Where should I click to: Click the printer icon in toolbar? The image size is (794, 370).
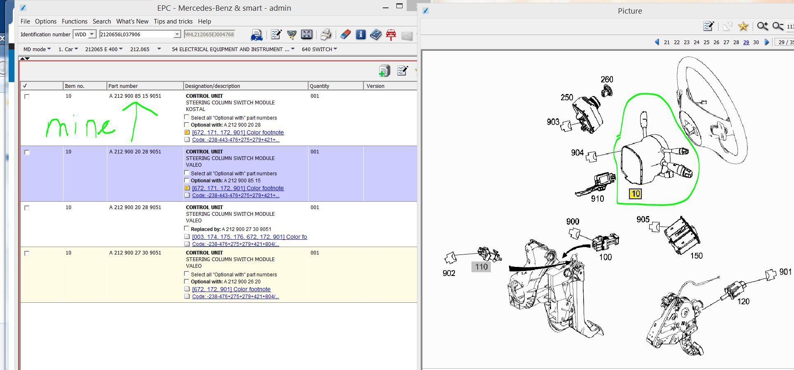click(x=326, y=35)
